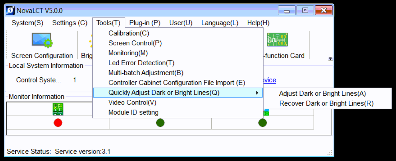Open the Settings (C) menu
396x161 pixels.
coord(70,23)
